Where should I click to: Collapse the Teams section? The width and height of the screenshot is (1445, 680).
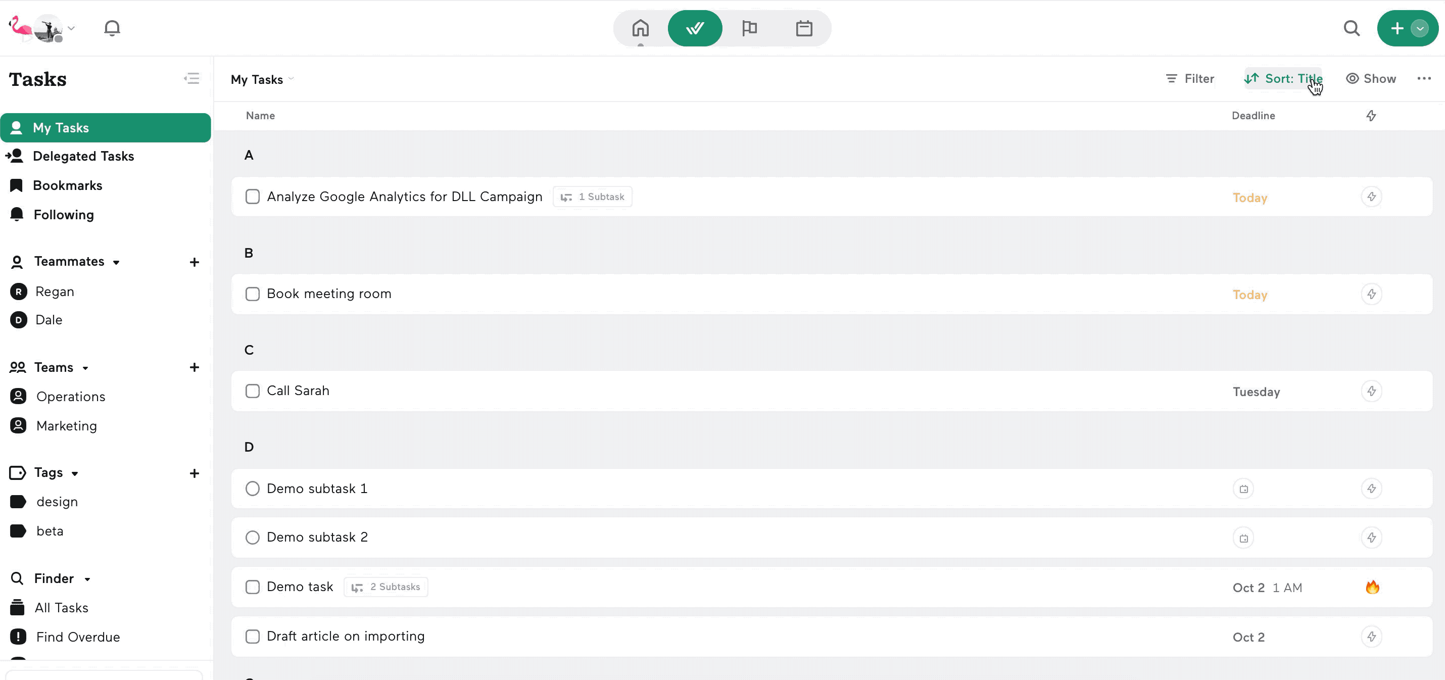point(85,368)
